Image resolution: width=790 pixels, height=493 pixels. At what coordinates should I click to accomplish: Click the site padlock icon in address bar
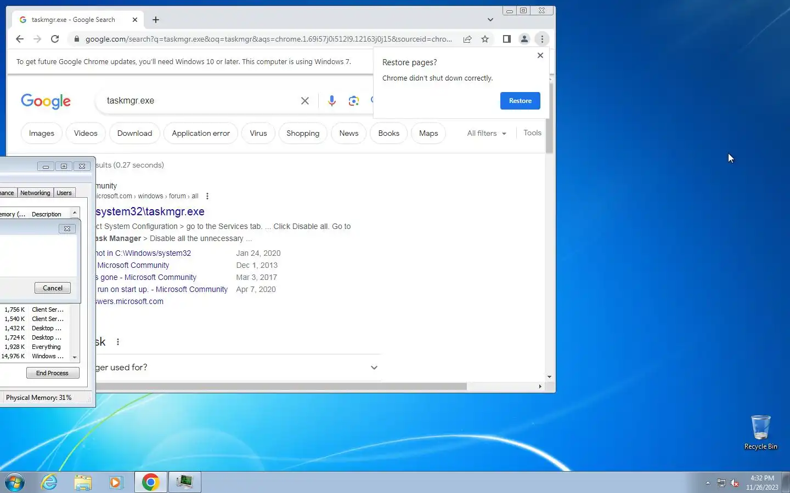(76, 39)
